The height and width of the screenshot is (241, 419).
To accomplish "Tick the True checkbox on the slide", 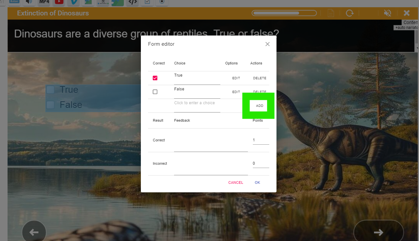I will (x=50, y=90).
